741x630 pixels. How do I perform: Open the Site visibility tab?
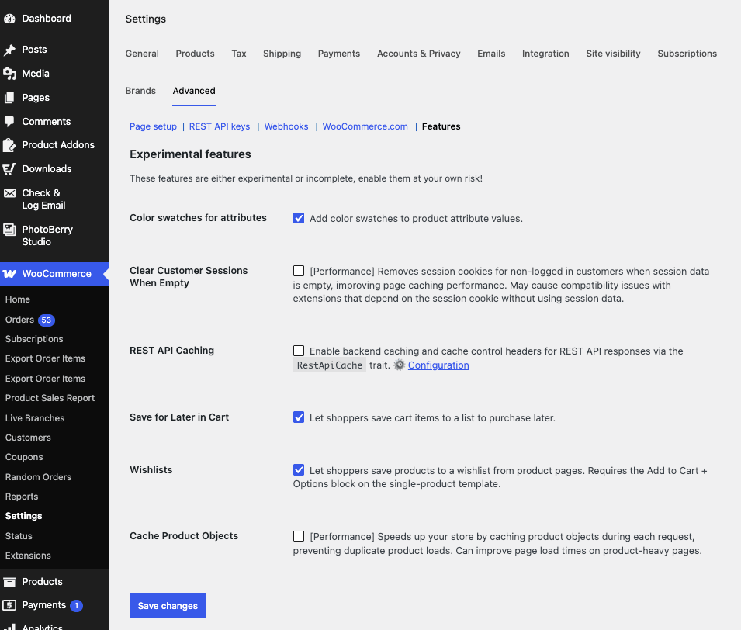[x=613, y=54]
